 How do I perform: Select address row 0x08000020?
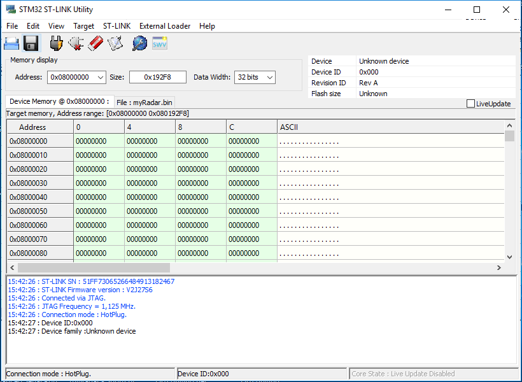[x=40, y=169]
